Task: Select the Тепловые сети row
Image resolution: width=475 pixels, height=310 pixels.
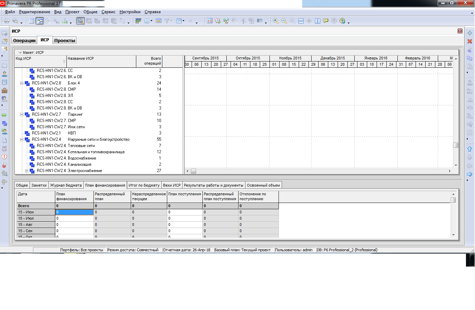Action: click(x=99, y=146)
